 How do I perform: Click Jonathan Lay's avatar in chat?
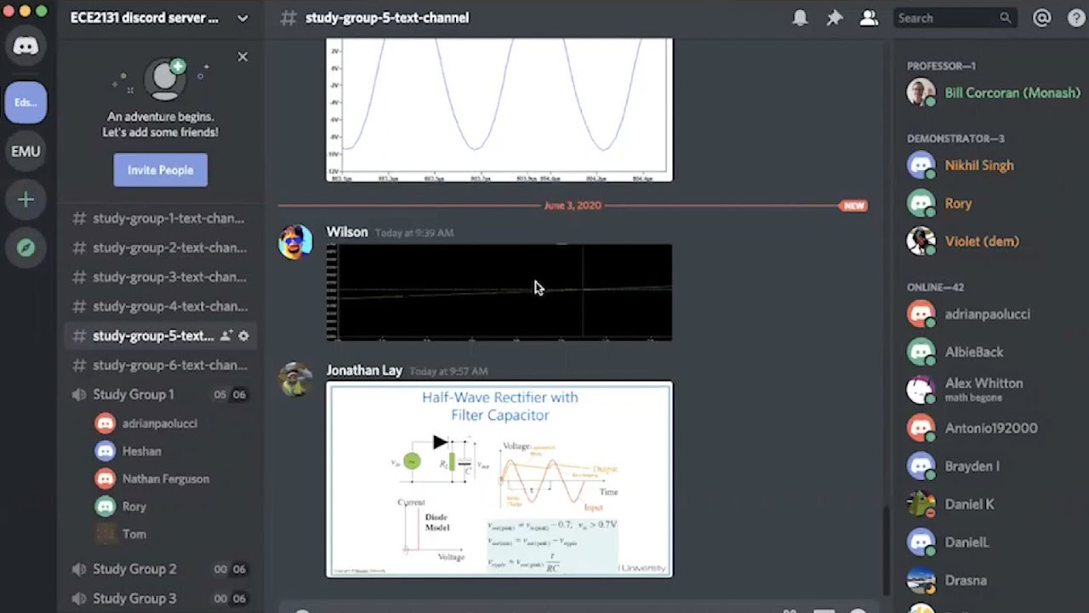tap(296, 380)
